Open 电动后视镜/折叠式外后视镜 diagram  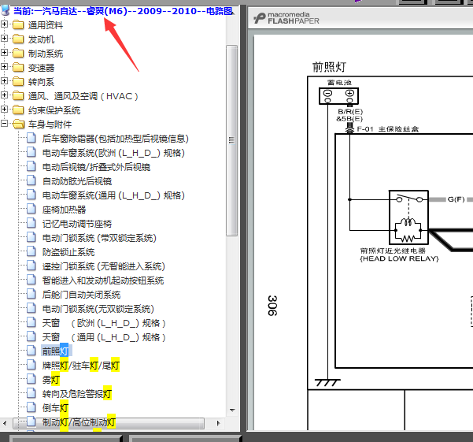point(96,167)
